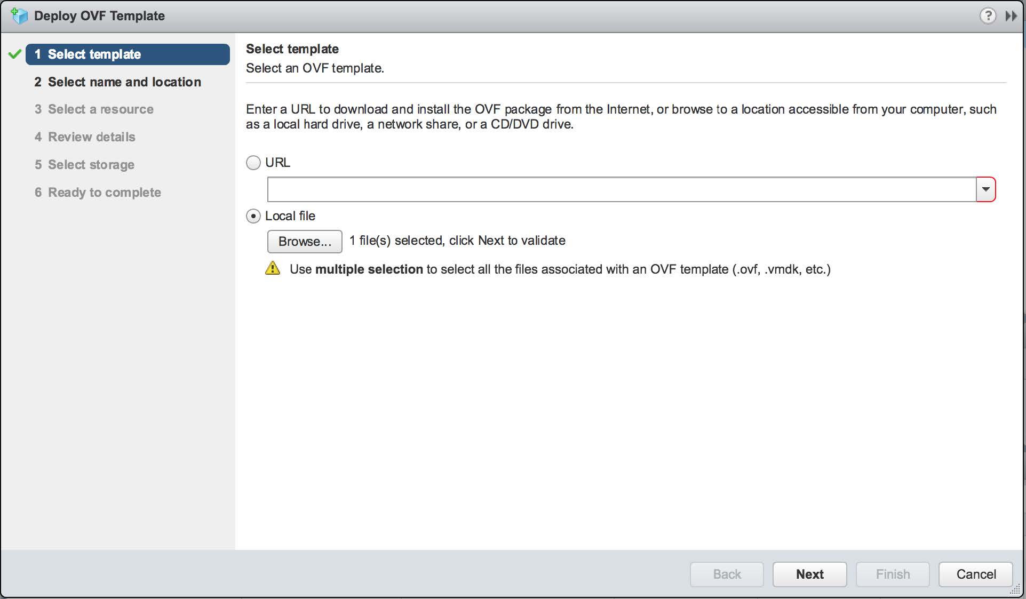Image resolution: width=1026 pixels, height=599 pixels.
Task: Select the Local file radio button
Action: [x=253, y=216]
